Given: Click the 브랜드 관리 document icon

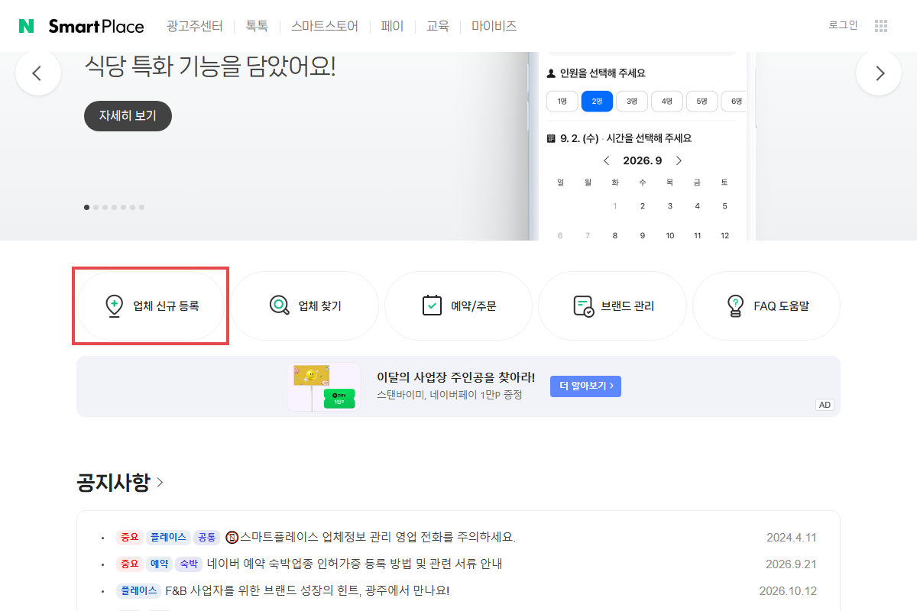Looking at the screenshot, I should click(584, 306).
